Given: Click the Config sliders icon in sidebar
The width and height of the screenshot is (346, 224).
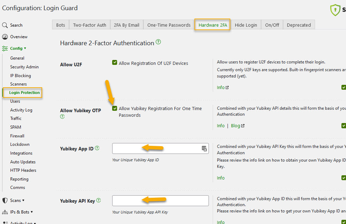Looking at the screenshot, I should (x=5, y=48).
